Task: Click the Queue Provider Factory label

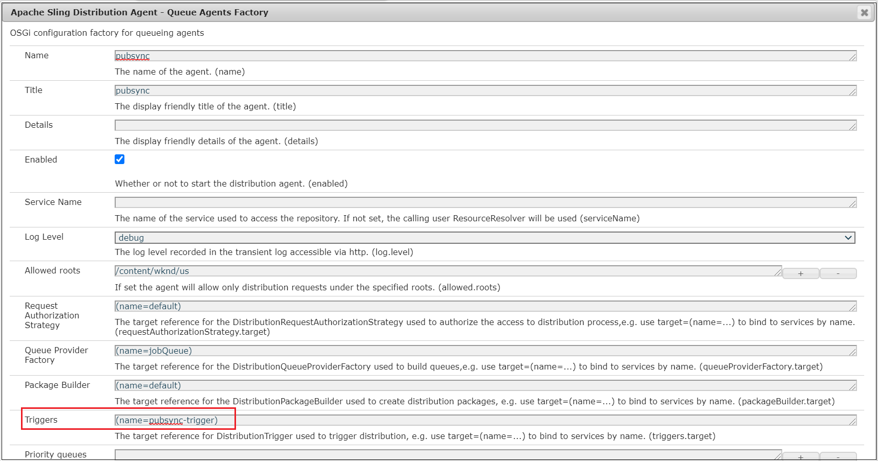Action: coord(56,355)
